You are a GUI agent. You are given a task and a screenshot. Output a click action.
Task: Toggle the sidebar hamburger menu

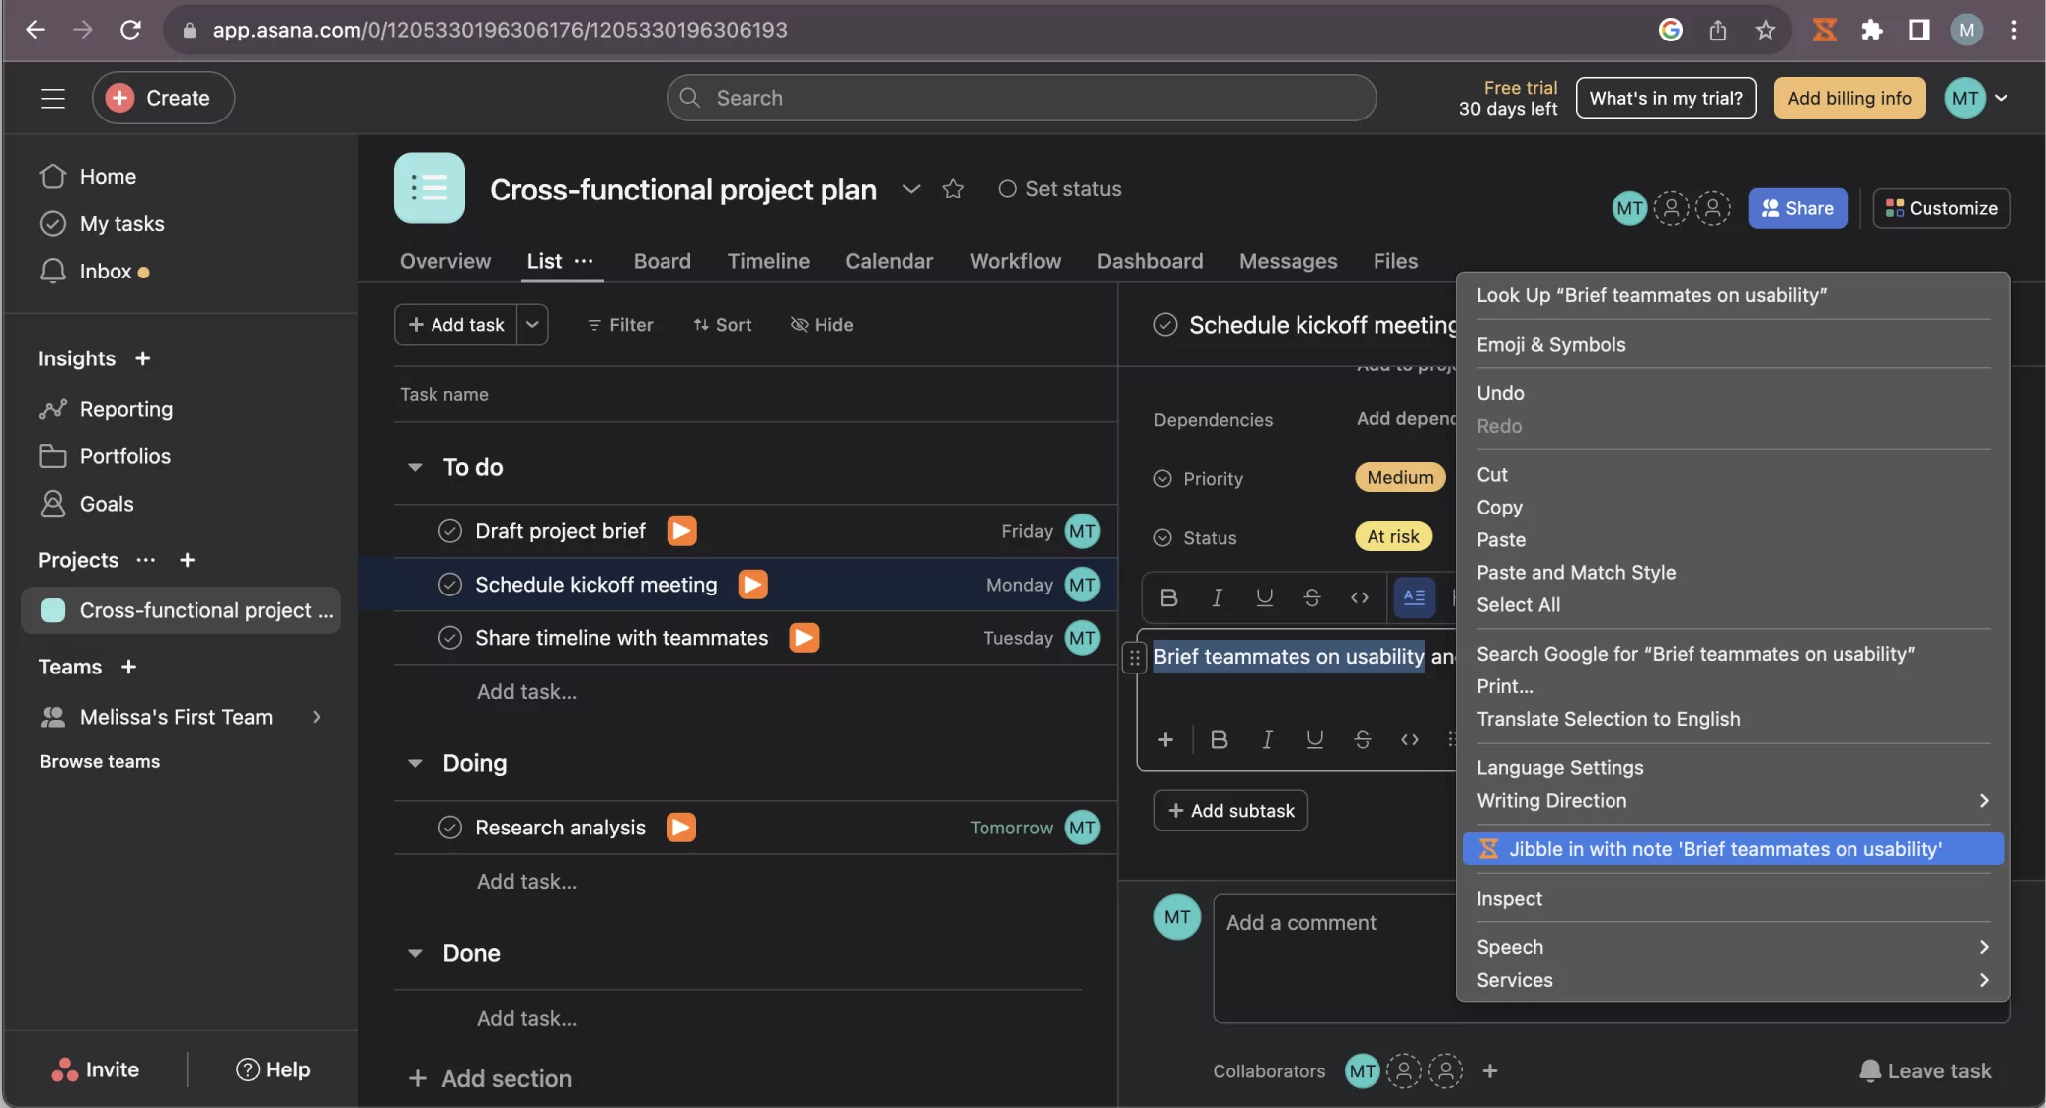53,98
